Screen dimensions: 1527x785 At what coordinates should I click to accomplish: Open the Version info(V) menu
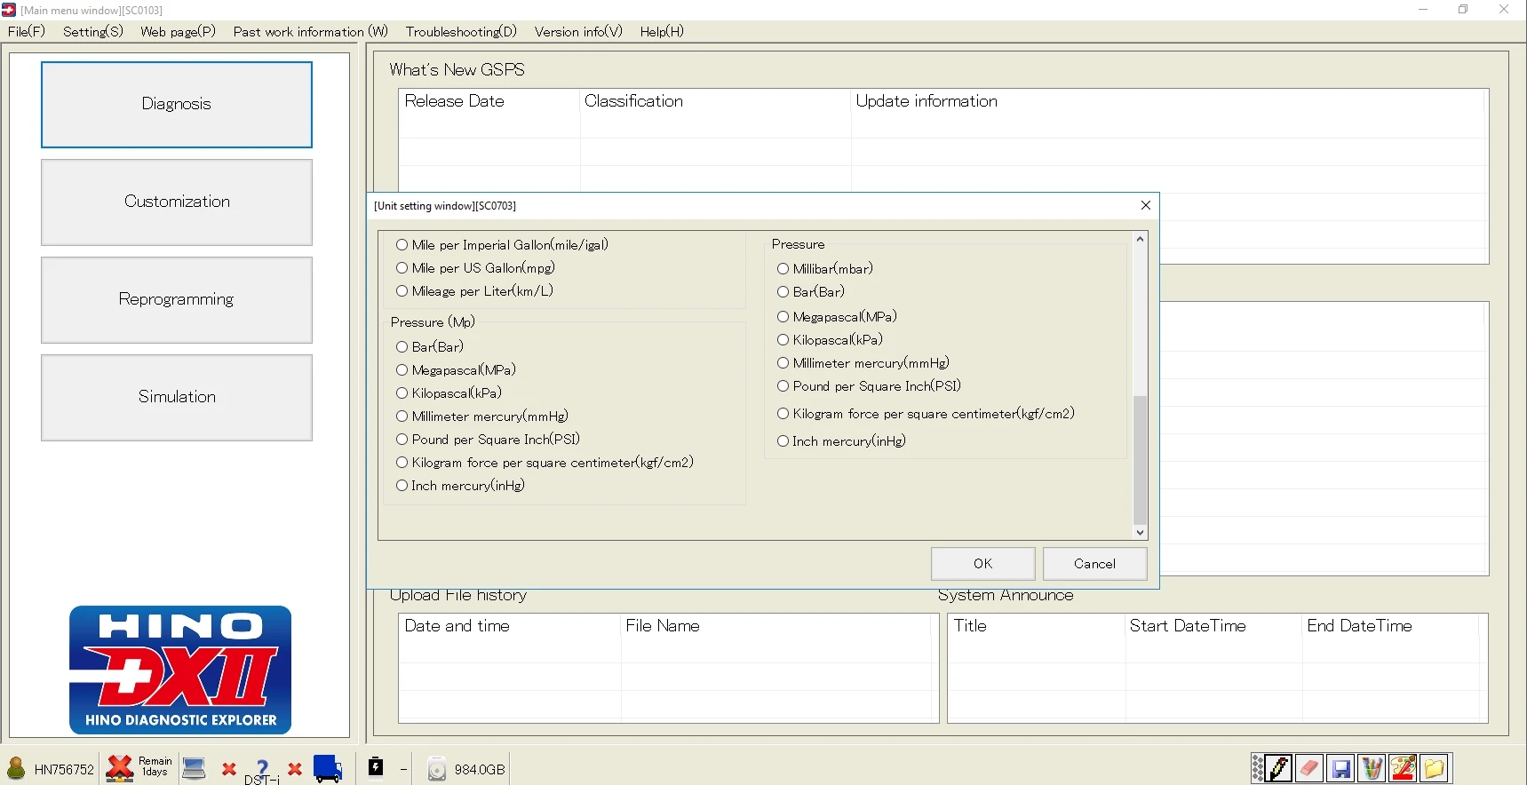click(x=578, y=32)
